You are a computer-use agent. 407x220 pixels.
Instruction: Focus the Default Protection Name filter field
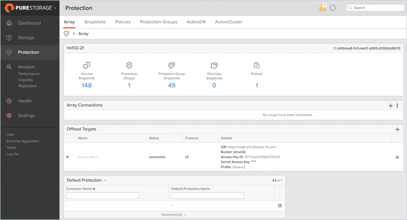[208, 195]
